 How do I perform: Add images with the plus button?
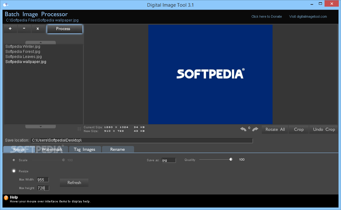click(x=10, y=29)
